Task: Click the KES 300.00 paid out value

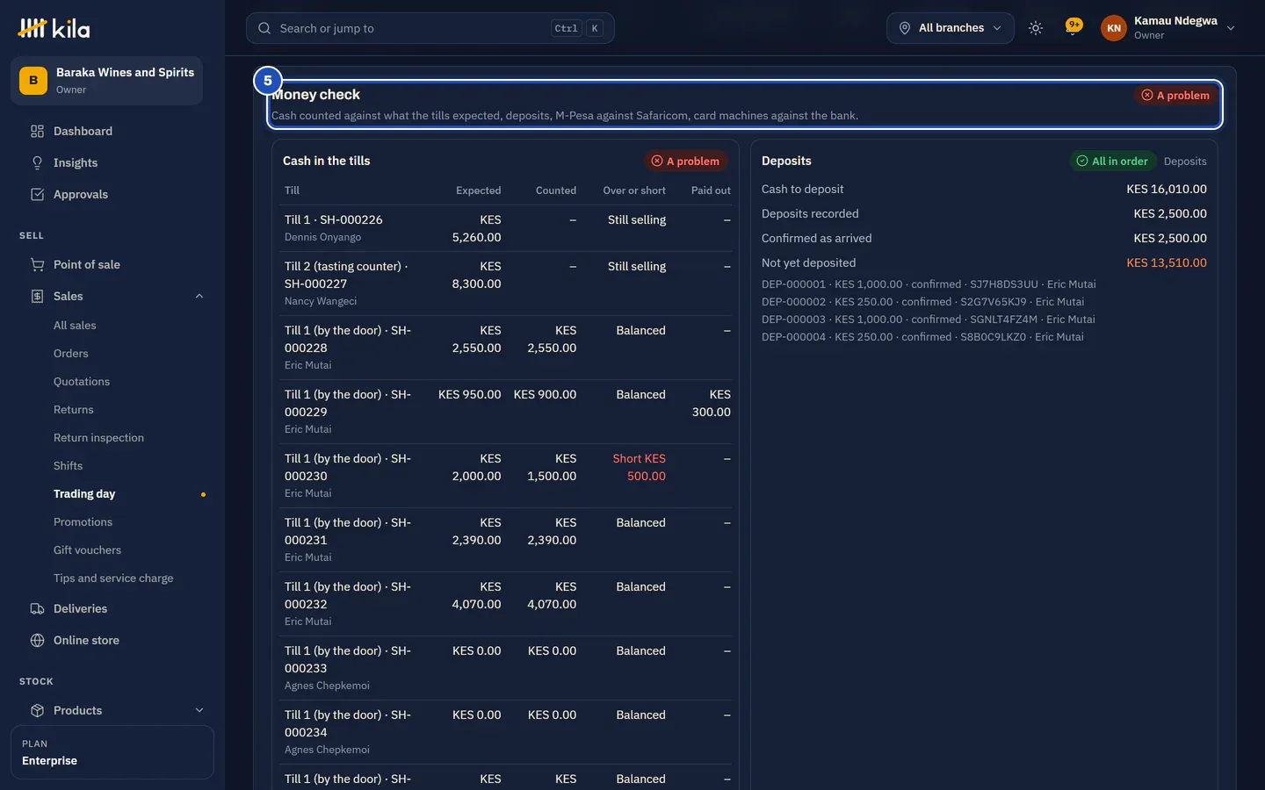Action: pyautogui.click(x=712, y=404)
